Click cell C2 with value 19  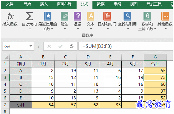pos(66,71)
